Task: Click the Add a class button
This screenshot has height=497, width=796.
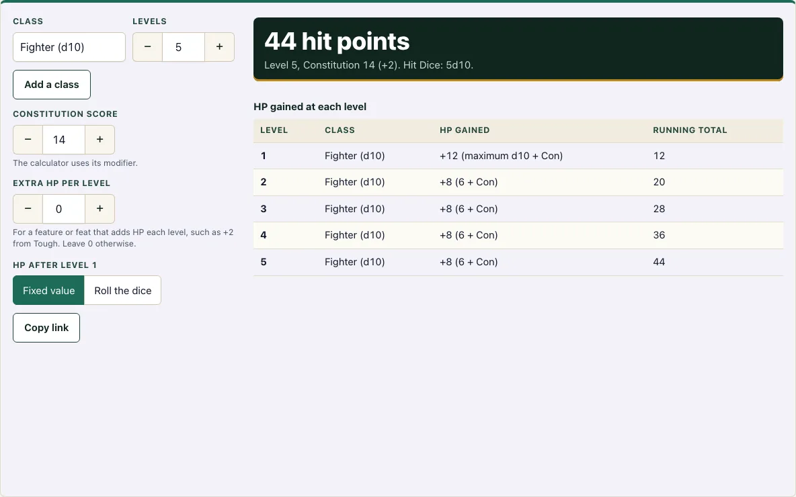Action: 52,85
